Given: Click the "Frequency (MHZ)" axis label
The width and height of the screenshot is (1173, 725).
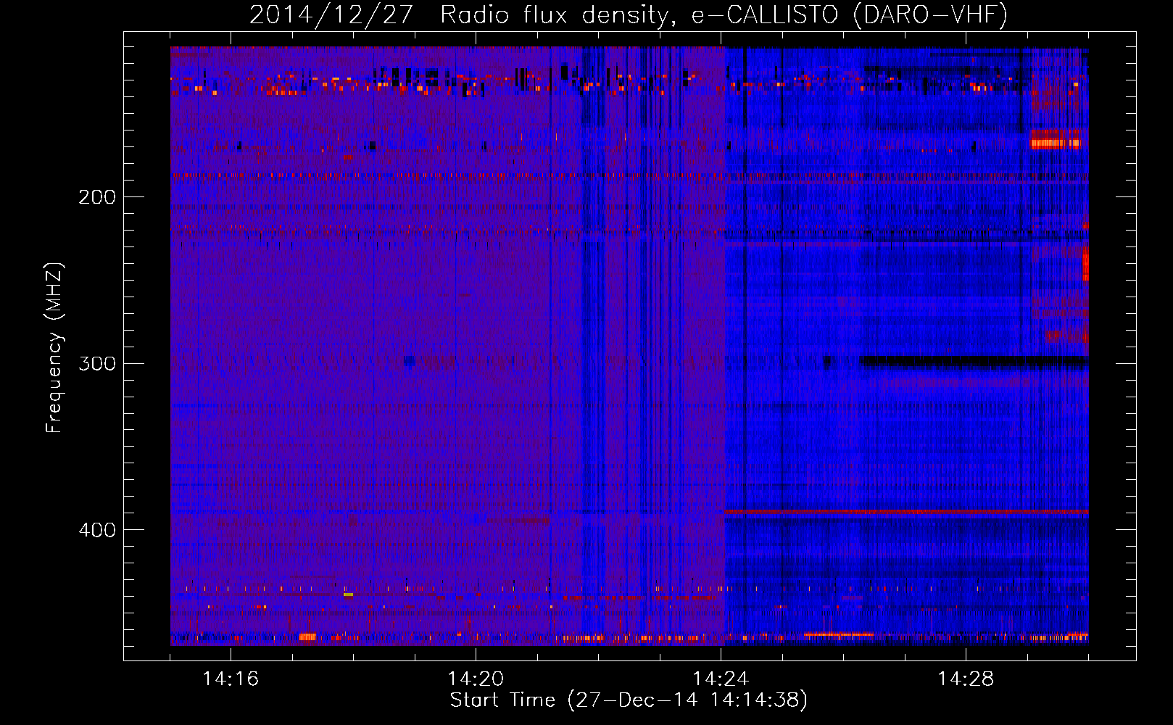Looking at the screenshot, I should (54, 348).
